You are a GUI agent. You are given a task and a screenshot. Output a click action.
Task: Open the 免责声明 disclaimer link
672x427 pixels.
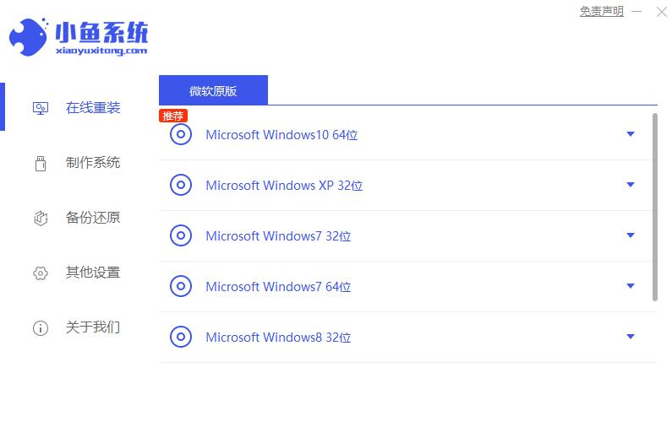pyautogui.click(x=602, y=12)
